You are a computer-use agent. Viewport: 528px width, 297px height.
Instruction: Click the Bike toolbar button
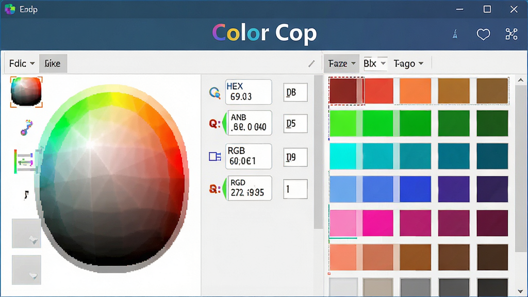point(53,63)
